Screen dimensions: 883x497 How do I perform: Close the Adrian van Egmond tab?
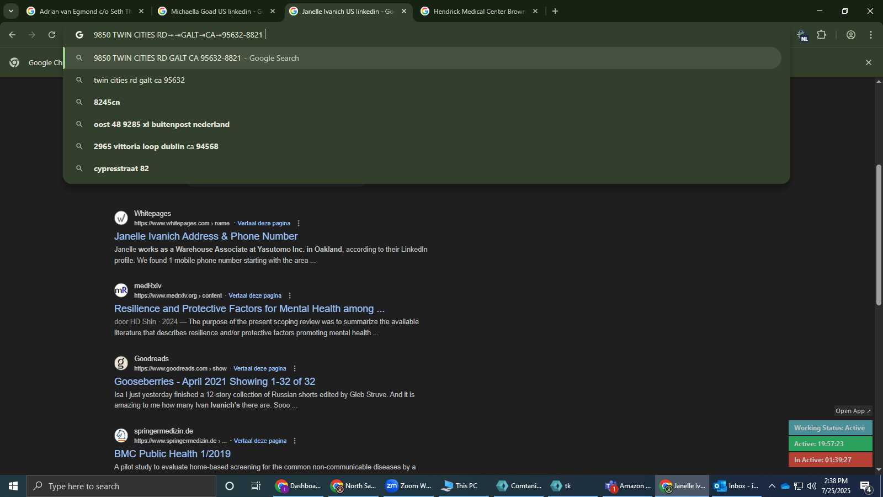coord(141,11)
